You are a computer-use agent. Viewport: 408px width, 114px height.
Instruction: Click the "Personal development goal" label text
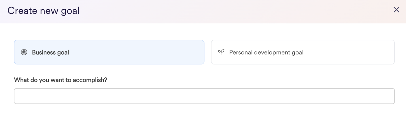pos(266,52)
